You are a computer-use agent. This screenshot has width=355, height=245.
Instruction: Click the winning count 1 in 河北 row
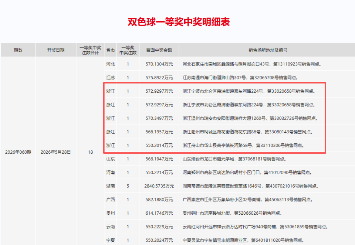(x=128, y=64)
